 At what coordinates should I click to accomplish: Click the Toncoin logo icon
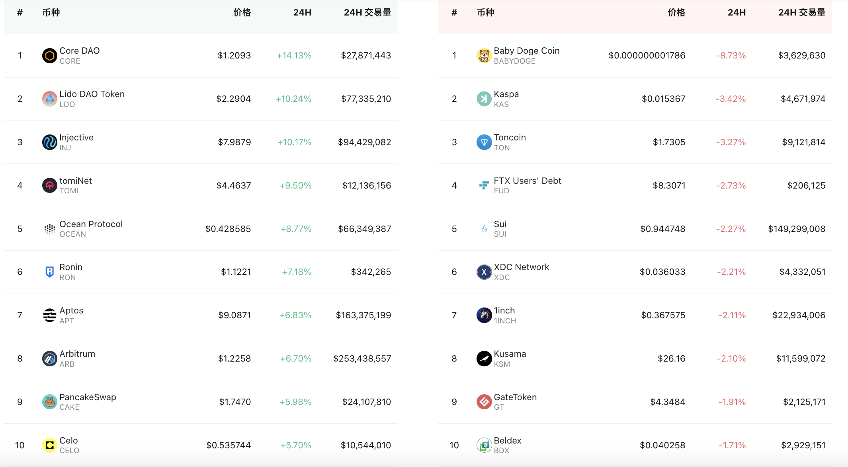tap(484, 142)
